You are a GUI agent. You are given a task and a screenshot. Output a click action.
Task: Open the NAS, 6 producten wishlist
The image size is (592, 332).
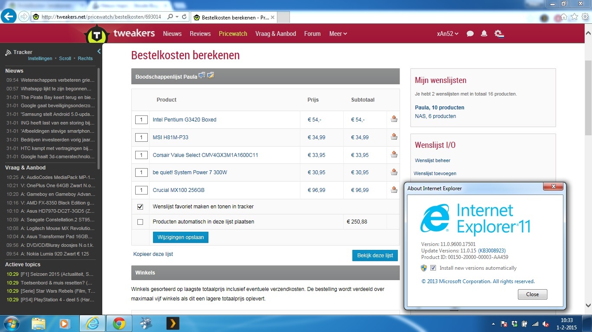436,116
